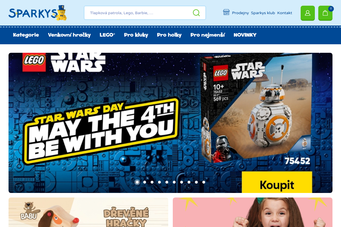Click the store icon beside Prodejny
Image resolution: width=341 pixels, height=227 pixels.
pyautogui.click(x=226, y=12)
